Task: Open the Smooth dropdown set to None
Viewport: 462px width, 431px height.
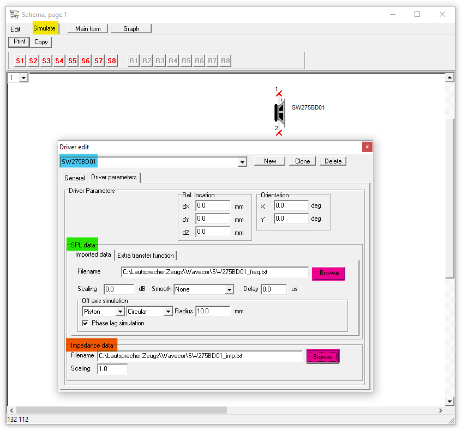Action: [229, 289]
